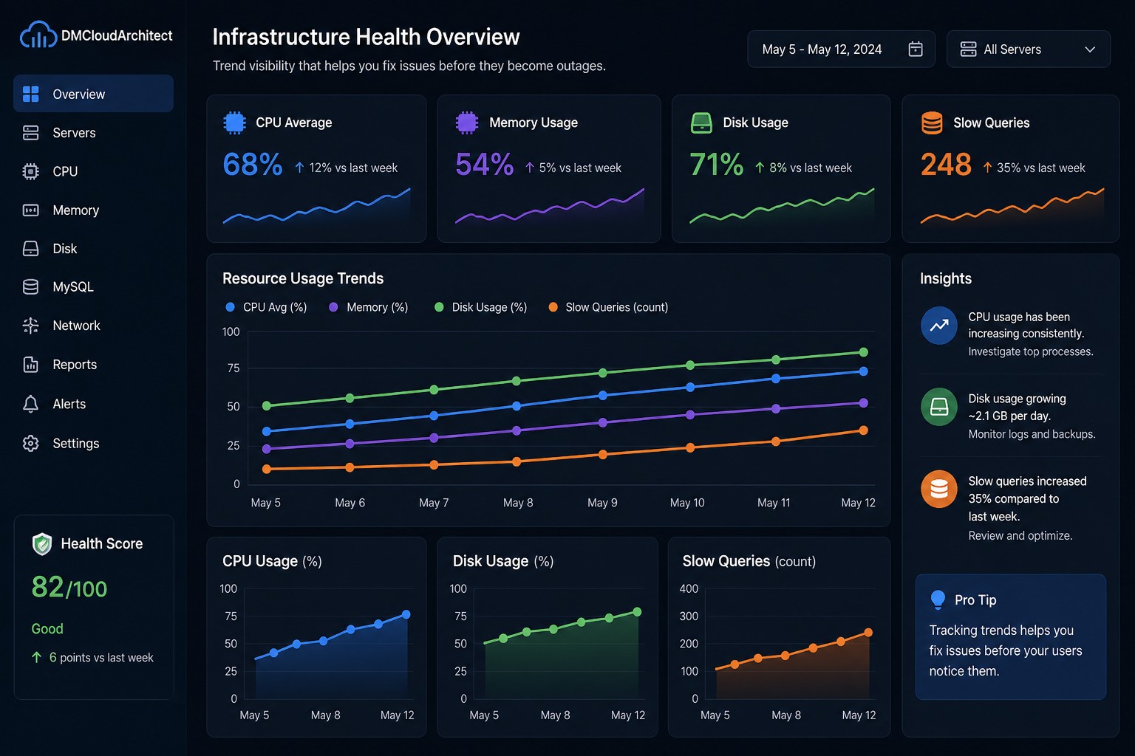Open the CPU sidebar label
The image size is (1135, 756).
[x=65, y=171]
